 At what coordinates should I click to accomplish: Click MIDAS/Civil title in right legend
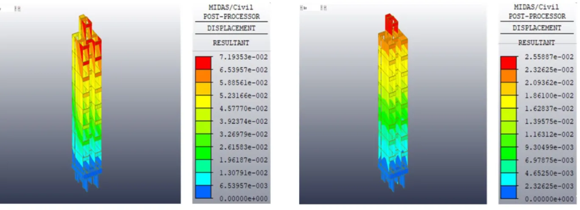tap(537, 7)
